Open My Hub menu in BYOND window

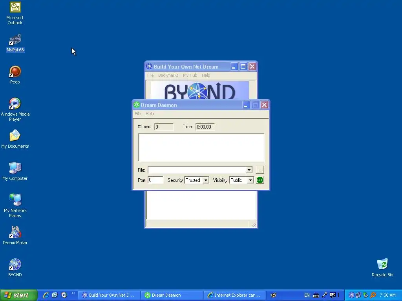[x=190, y=75]
